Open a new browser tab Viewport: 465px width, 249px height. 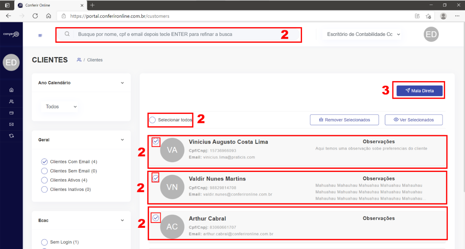pyautogui.click(x=92, y=5)
